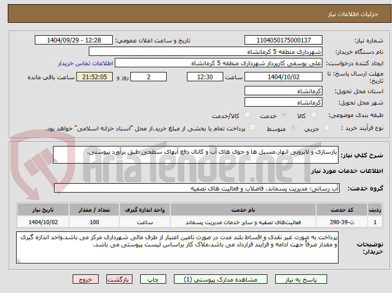Click the description textarea corner grip
Image resolution: width=392 pixels, height=293 pixels.
coord(56,161)
